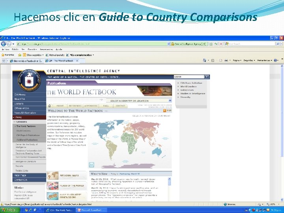
Task: Click the Flags of the World button
Action: coord(67,186)
